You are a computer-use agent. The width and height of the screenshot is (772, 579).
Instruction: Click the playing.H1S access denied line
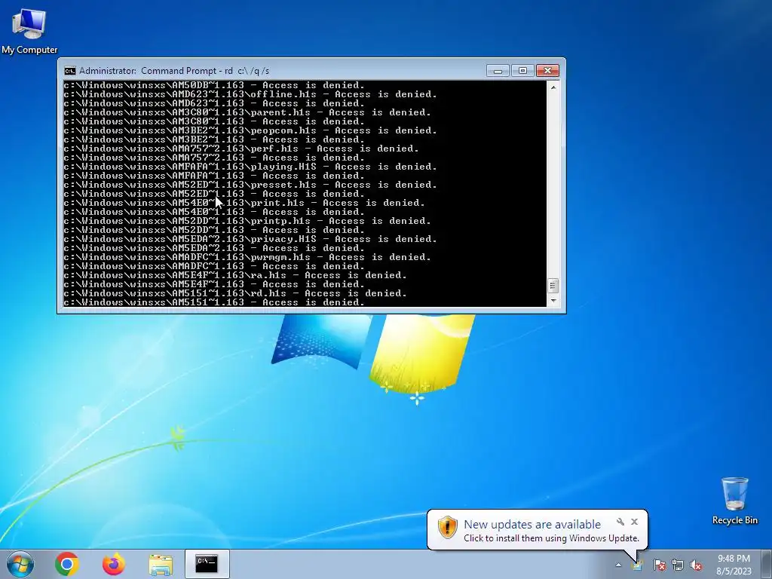(250, 167)
